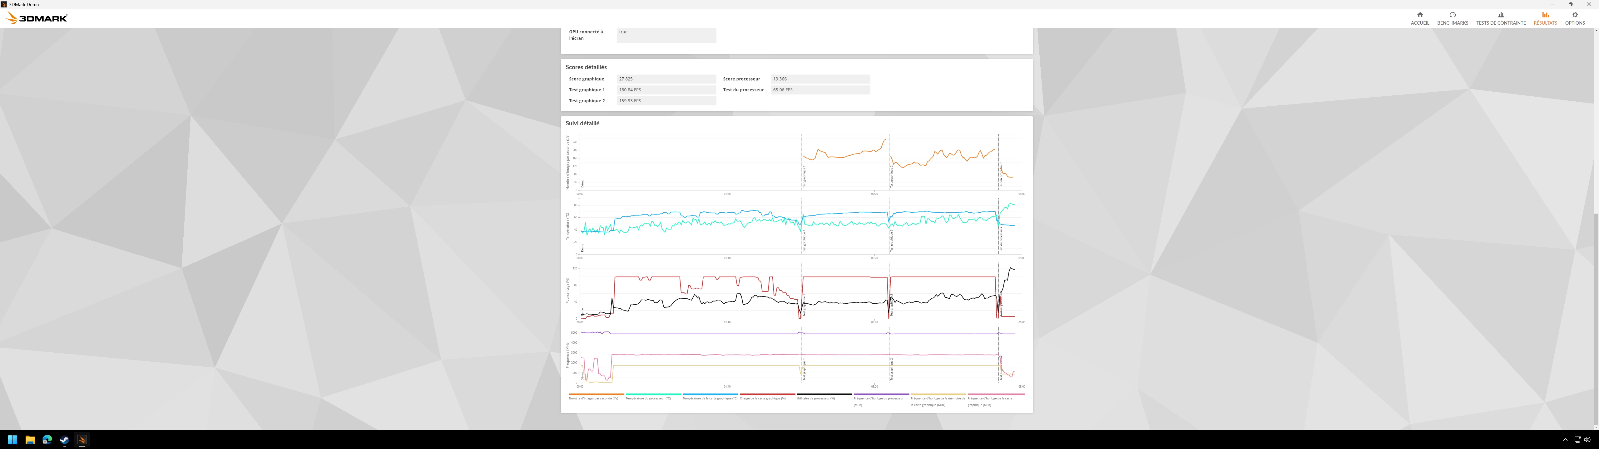Click the Windows Start button

(x=12, y=440)
